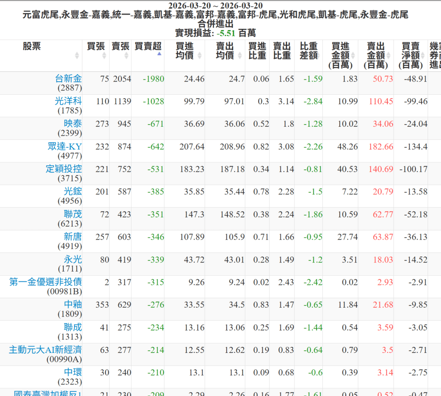Open the 台新金 stock link
Viewport: 441px width, 396px height.
pyautogui.click(x=69, y=78)
